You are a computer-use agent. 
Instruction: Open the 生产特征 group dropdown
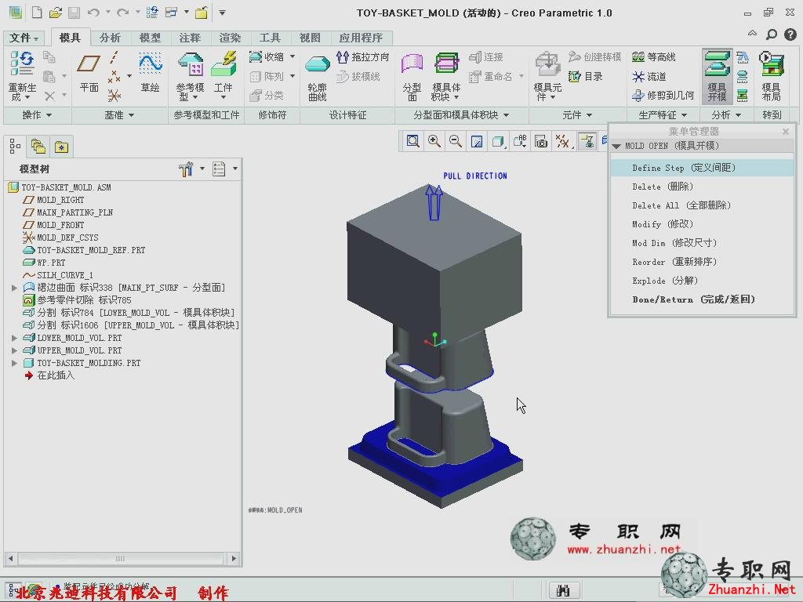pyautogui.click(x=663, y=115)
